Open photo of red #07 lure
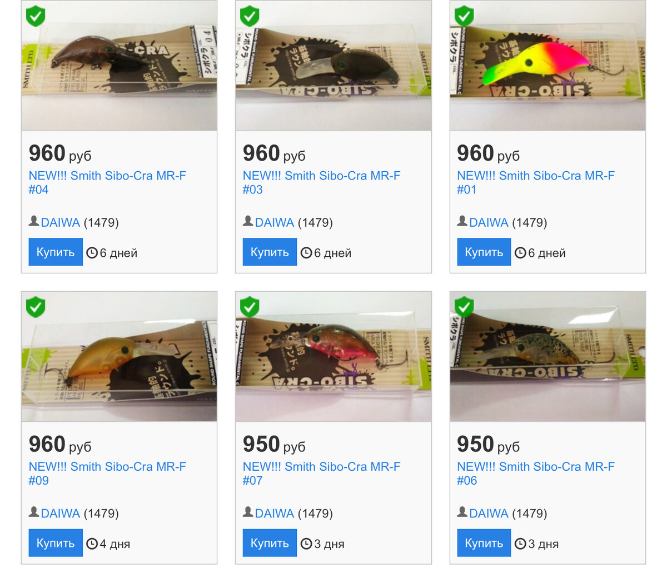This screenshot has width=667, height=578. (333, 356)
